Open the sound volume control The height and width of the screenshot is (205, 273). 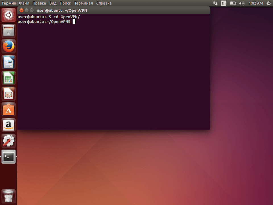(x=242, y=3)
